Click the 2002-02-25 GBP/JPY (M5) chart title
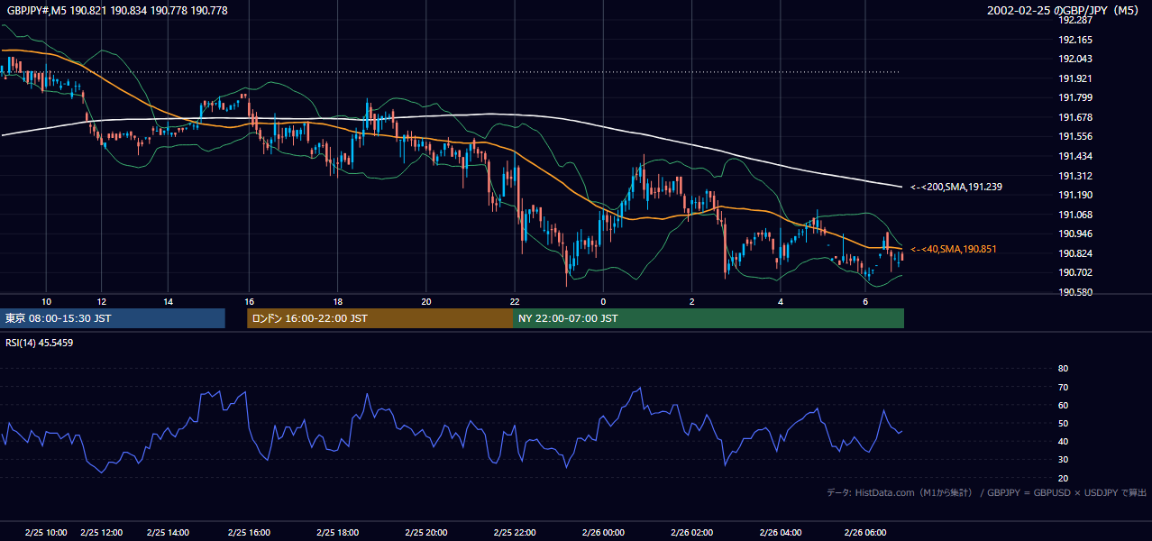The image size is (1152, 541). pos(1065,11)
